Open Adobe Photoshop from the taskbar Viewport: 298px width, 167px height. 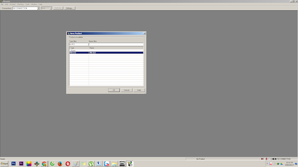pos(14,164)
